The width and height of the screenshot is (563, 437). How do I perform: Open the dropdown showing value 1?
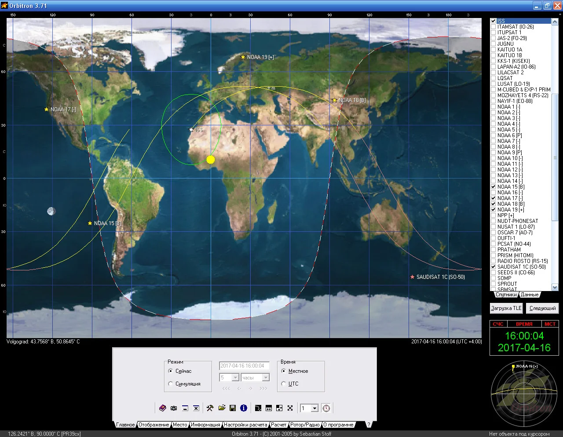coord(314,408)
